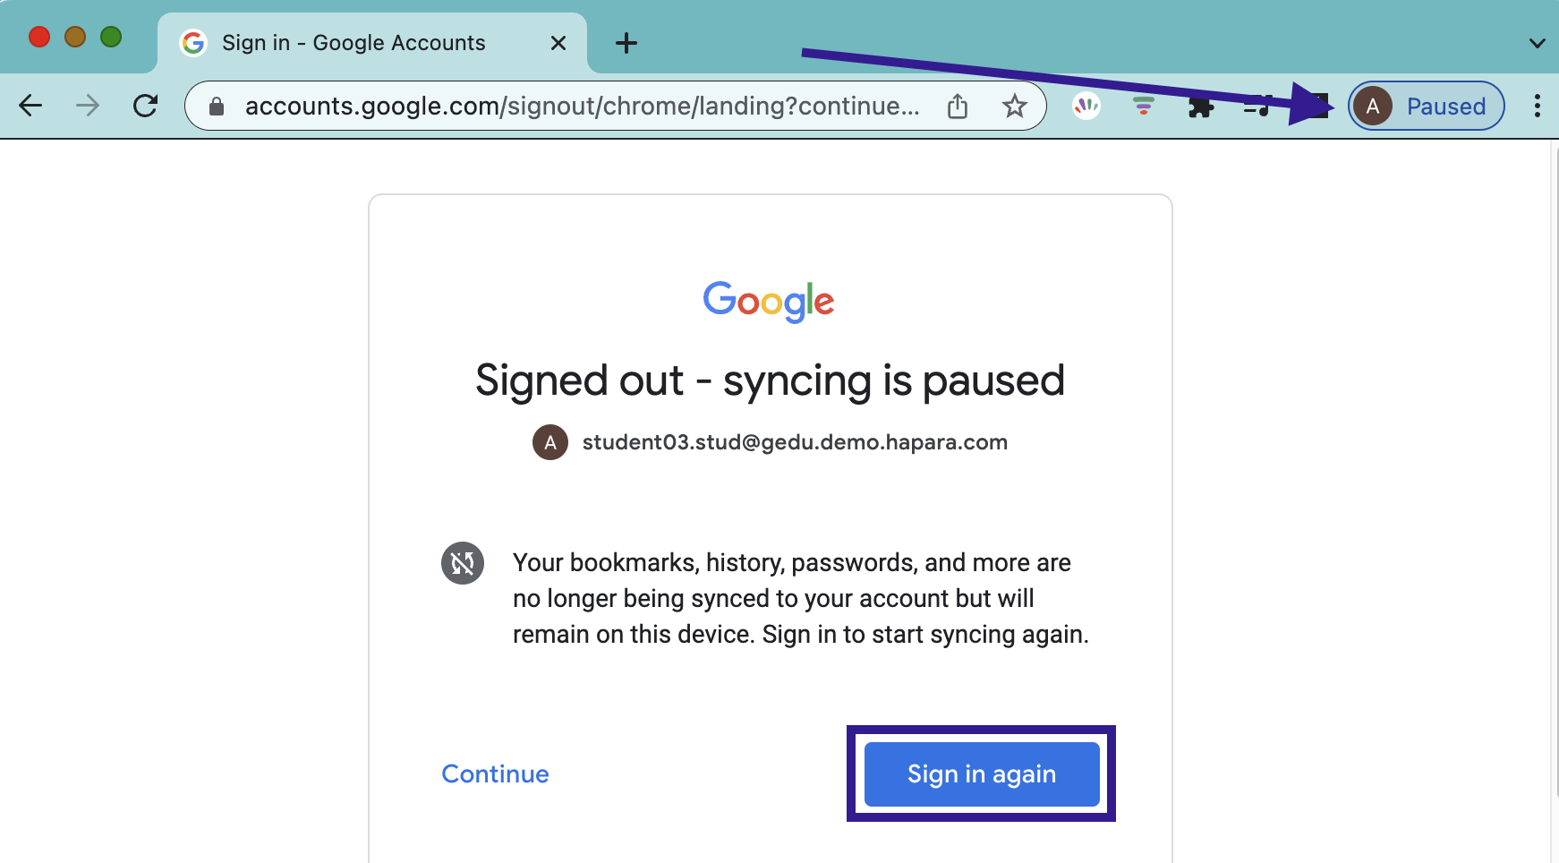Open Chrome's three-dot menu
1559x863 pixels.
pos(1537,107)
